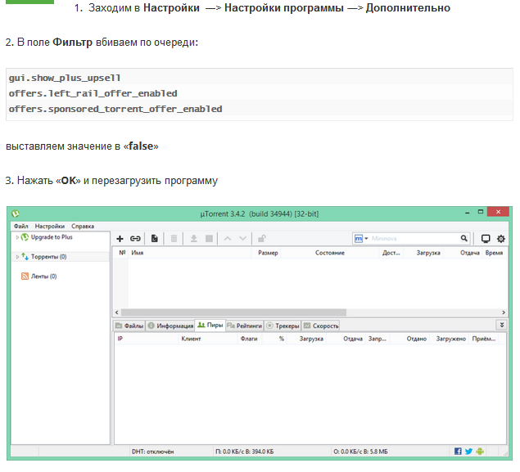Select the Пиры tab
This screenshot has height=472, width=520.
[210, 326]
